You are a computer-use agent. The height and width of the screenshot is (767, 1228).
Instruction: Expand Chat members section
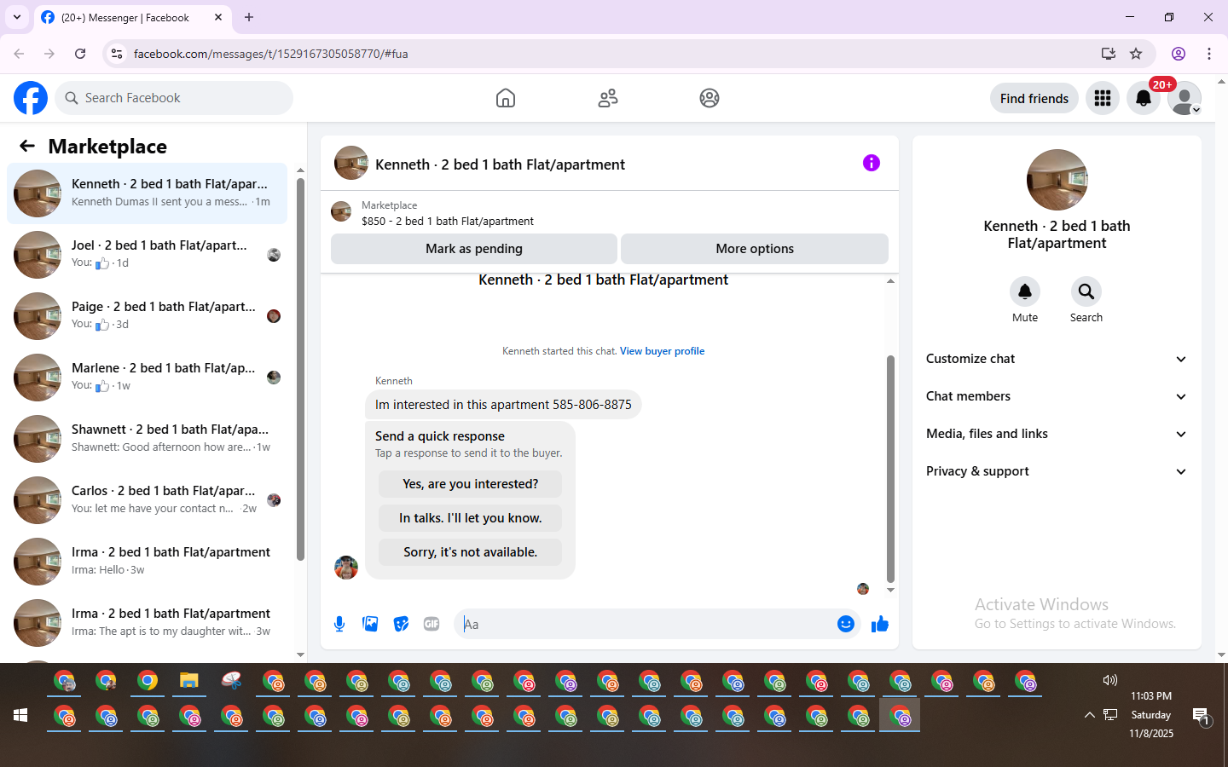pyautogui.click(x=1057, y=396)
